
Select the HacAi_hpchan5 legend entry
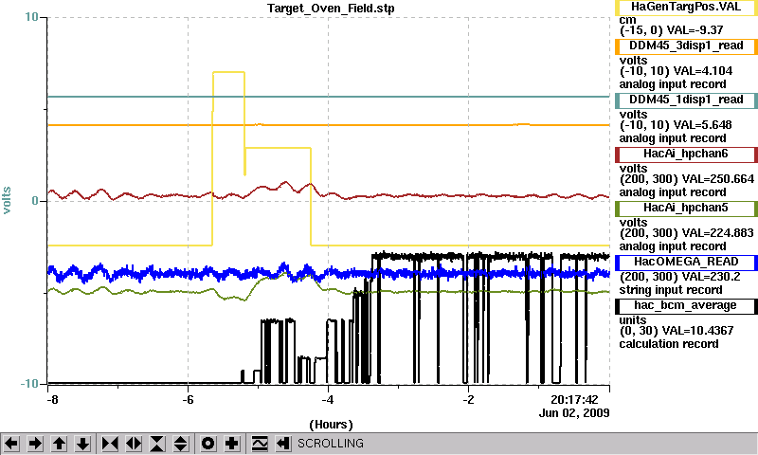point(686,209)
